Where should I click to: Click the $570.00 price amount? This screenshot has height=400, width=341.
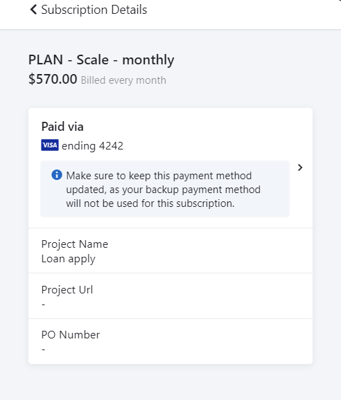pos(53,79)
